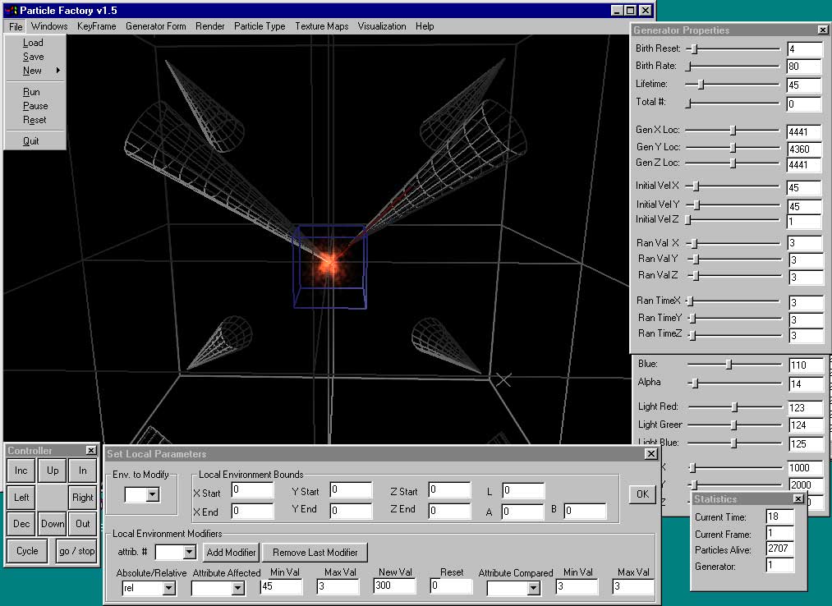This screenshot has height=606, width=832.
Task: Open the Attribute Compared dropdown
Action: coord(532,588)
